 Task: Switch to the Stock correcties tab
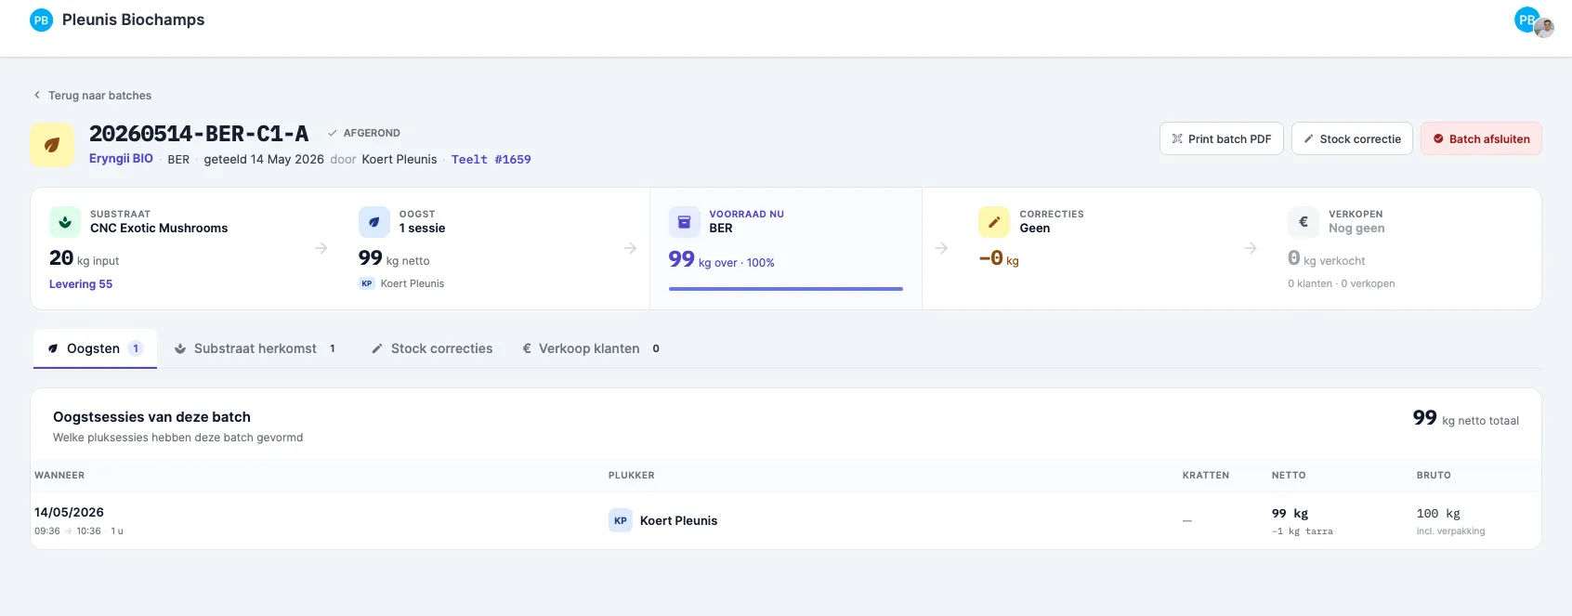[432, 348]
